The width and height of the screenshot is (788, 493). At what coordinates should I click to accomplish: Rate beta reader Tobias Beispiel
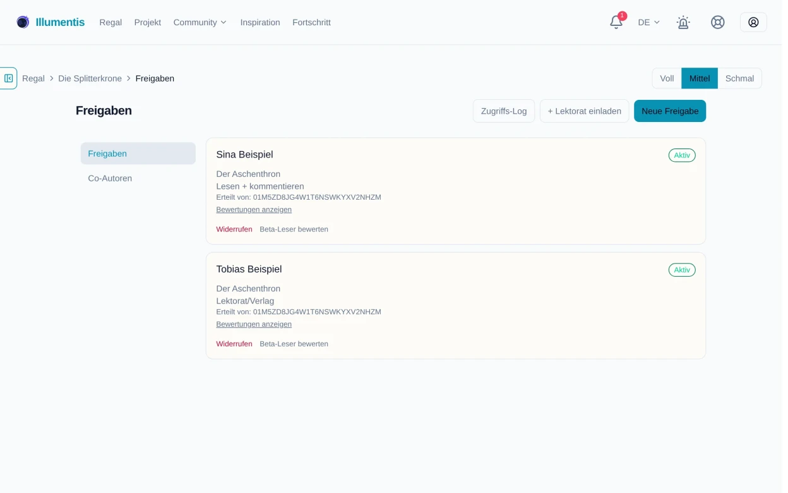(294, 344)
